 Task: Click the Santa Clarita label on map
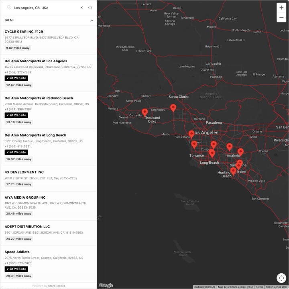coord(179,97)
